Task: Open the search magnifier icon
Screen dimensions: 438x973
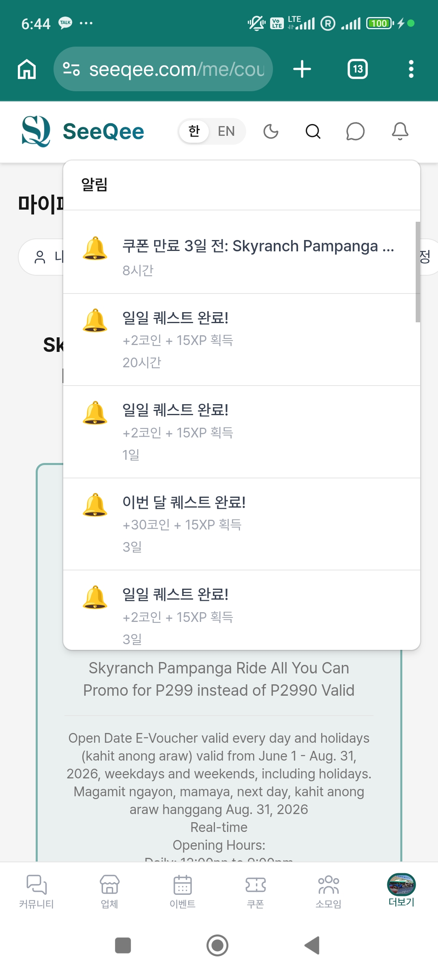Action: (313, 131)
